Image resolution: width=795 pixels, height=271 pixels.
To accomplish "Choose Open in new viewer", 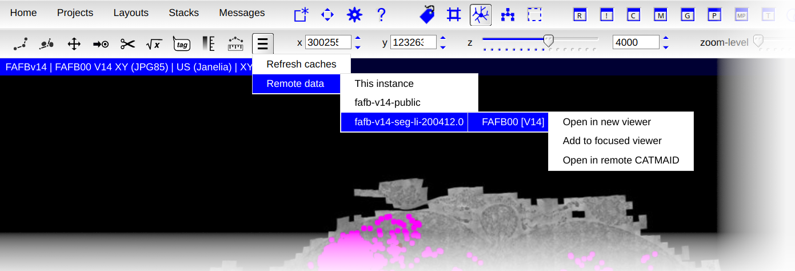I will coord(606,122).
